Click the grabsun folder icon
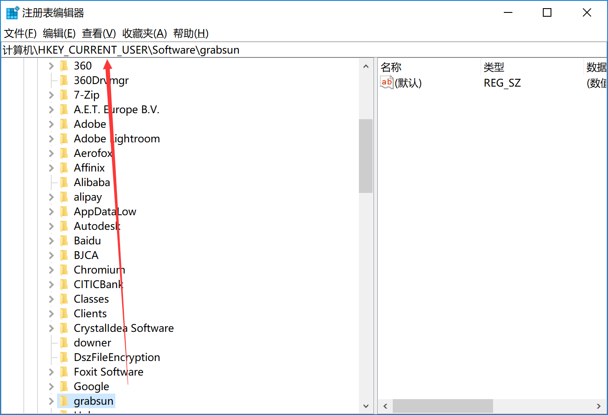Viewport: 608px width, 415px height. [x=64, y=401]
